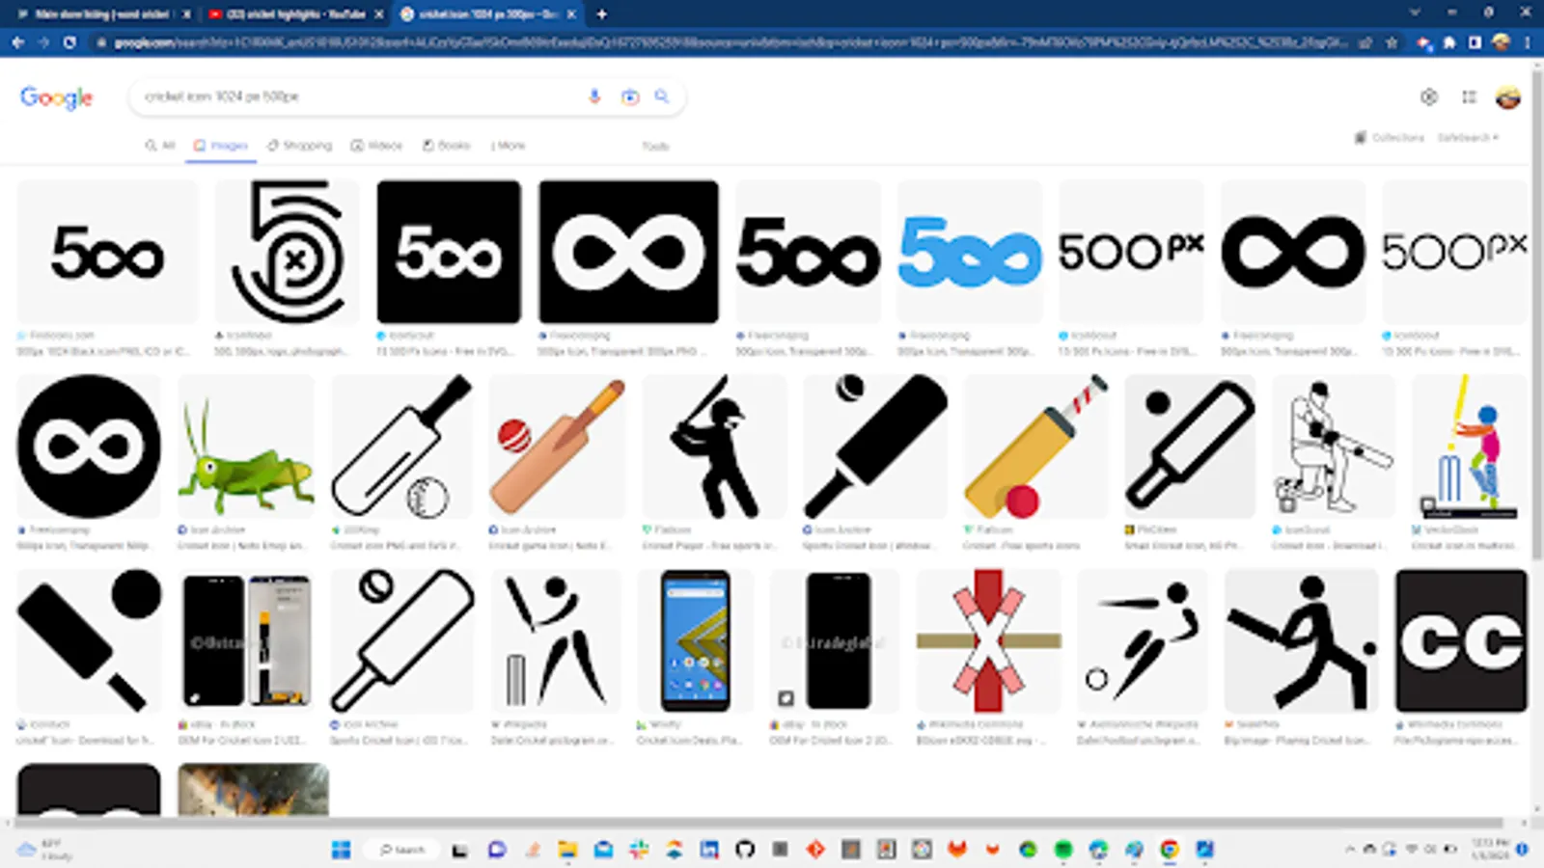Screen dimensions: 1544x868
Task: Open Google settings gear icon
Action: pyautogui.click(x=1429, y=96)
